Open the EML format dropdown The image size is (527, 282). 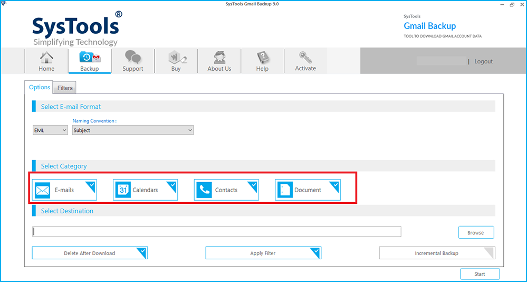pos(51,130)
